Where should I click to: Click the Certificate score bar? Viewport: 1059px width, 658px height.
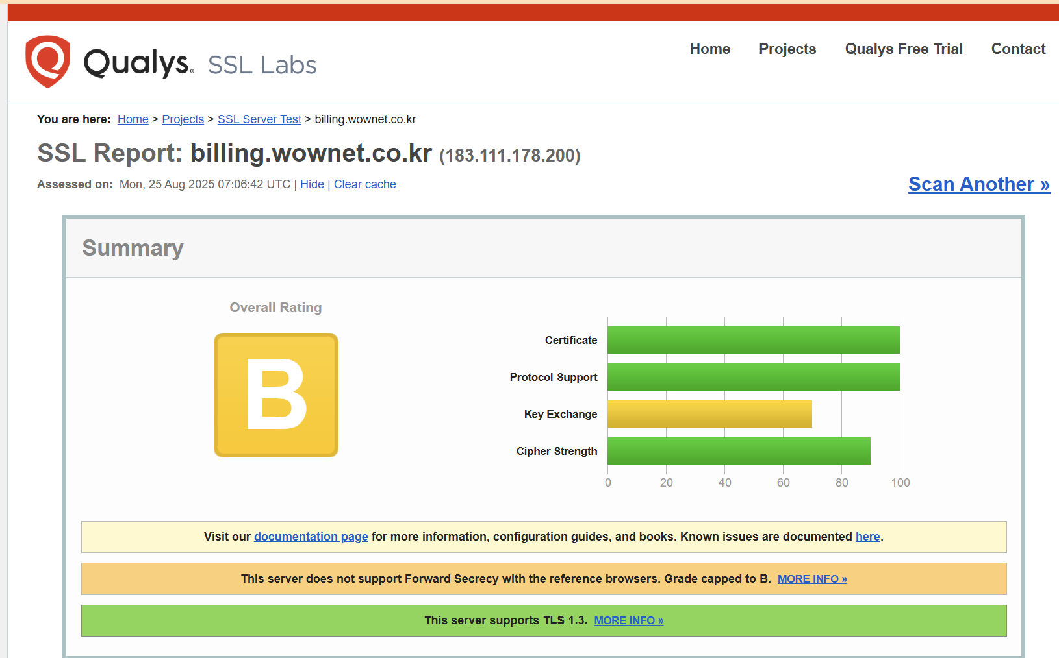click(x=754, y=340)
